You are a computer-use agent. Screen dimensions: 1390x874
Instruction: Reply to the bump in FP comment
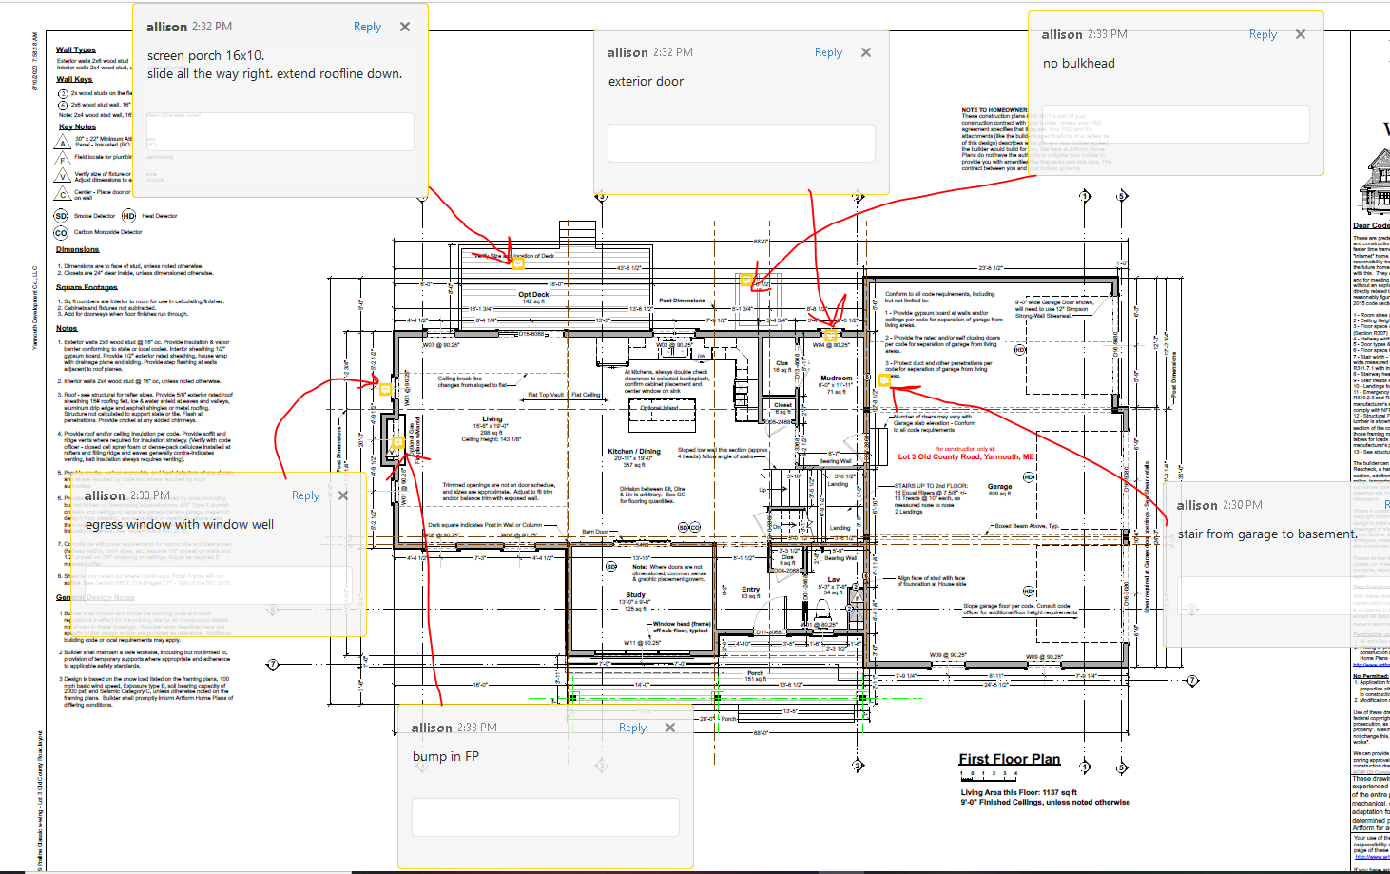(x=632, y=728)
